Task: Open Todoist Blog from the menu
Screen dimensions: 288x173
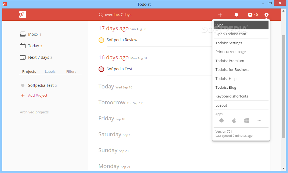Action: 241,87
